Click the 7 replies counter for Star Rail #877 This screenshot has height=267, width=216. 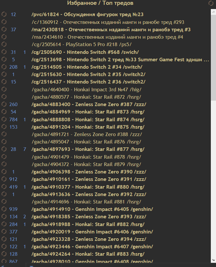[x=25, y=149]
